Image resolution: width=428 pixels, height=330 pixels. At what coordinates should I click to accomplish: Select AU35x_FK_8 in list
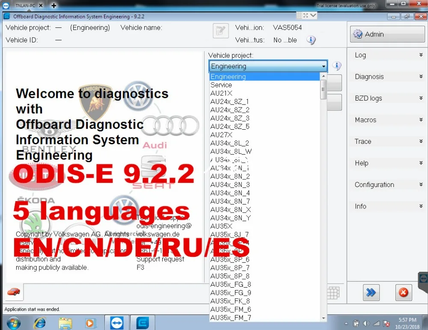(265, 301)
